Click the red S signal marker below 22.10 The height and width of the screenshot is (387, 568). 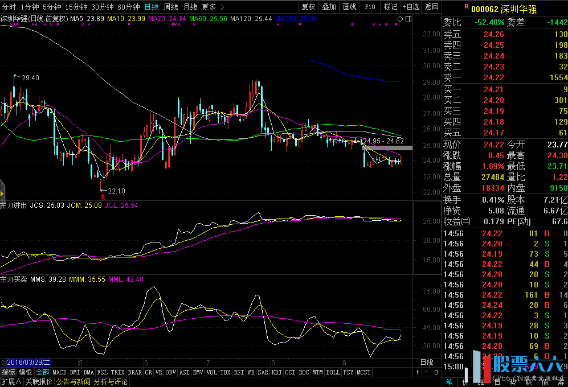click(x=103, y=197)
